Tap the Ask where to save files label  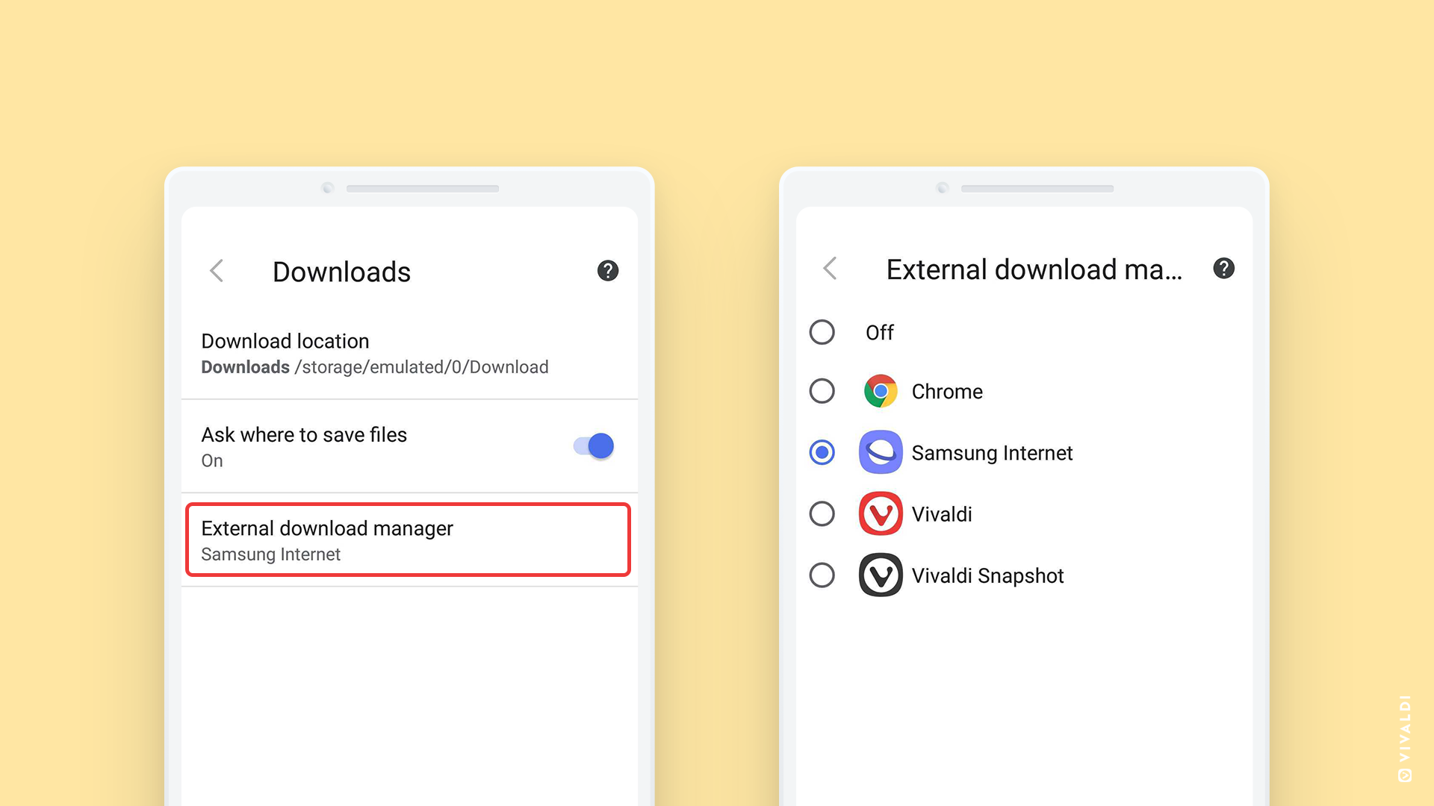[x=304, y=436]
